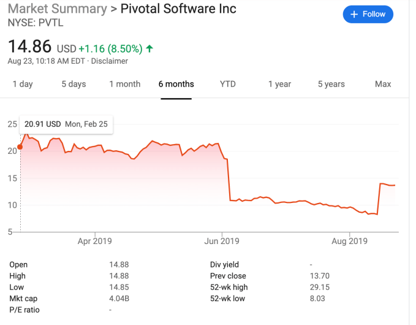The image size is (416, 325).
Task: Switch to the Max range tab
Action: pyautogui.click(x=383, y=84)
